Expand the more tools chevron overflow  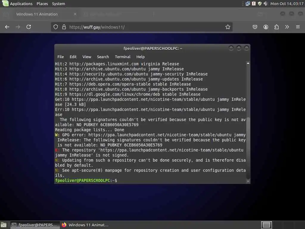pyautogui.click(x=287, y=27)
